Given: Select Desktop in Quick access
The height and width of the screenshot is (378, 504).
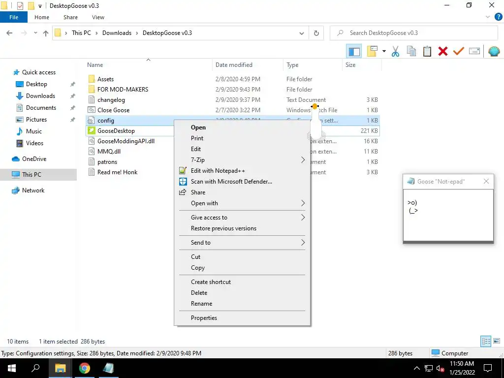Looking at the screenshot, I should (36, 84).
